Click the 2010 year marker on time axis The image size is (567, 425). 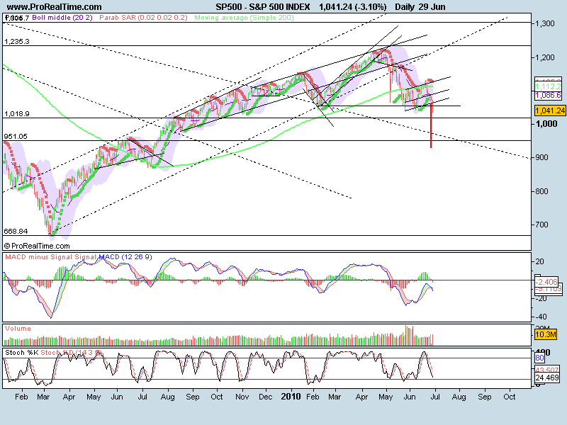click(x=291, y=397)
